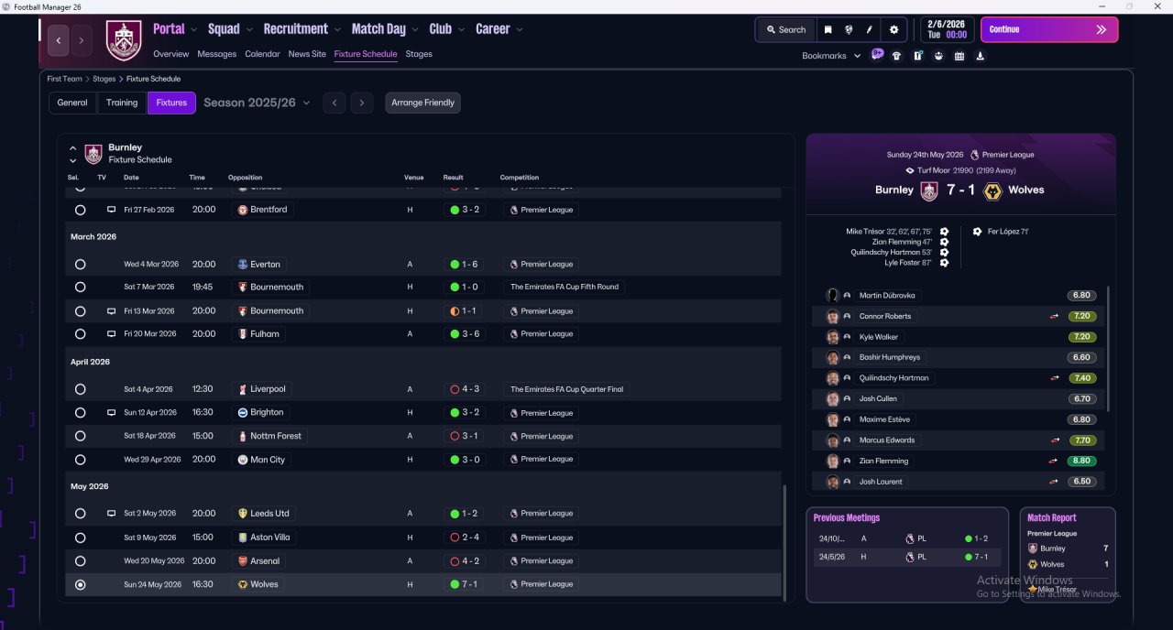Open the calendar grid shortcut icon
The height and width of the screenshot is (630, 1173).
coord(959,56)
